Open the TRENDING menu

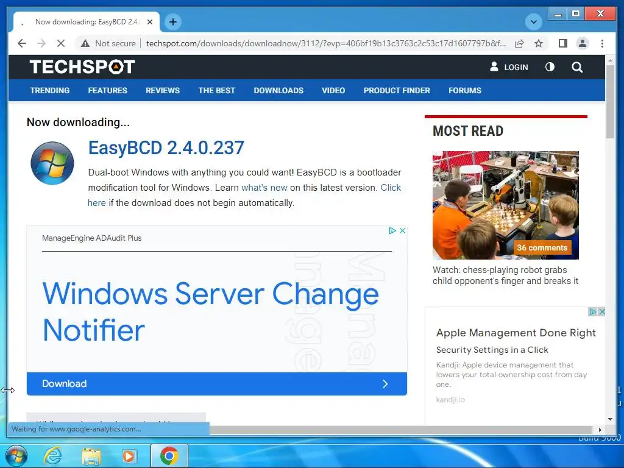point(50,90)
